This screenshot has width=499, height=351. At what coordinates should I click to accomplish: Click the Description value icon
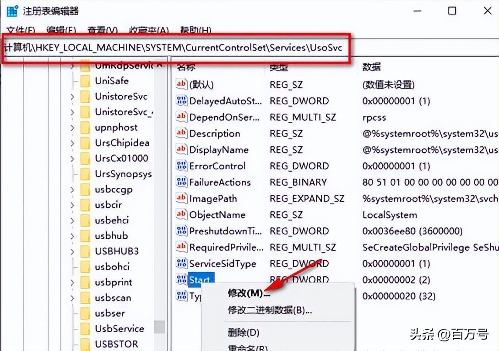(x=181, y=133)
